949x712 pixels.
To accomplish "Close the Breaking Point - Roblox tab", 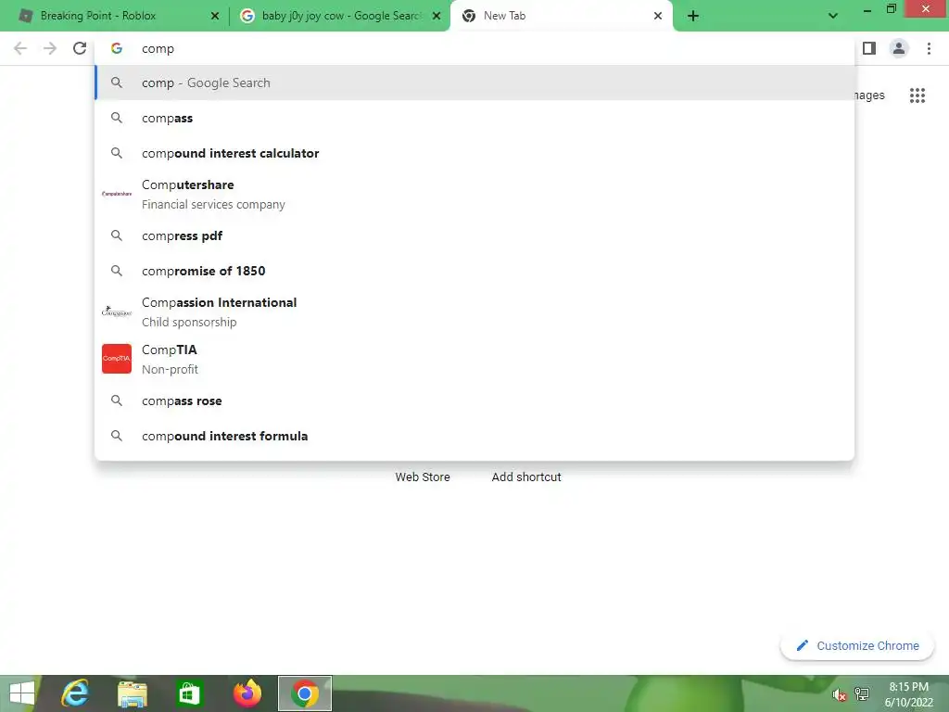I will pos(215,16).
